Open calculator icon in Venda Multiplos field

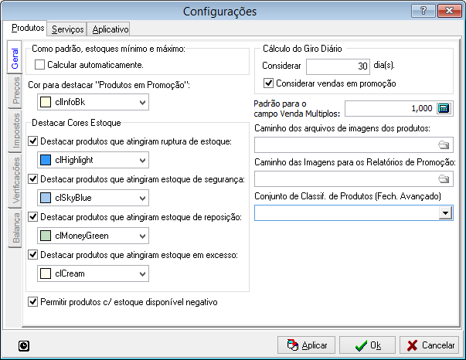(x=443, y=108)
